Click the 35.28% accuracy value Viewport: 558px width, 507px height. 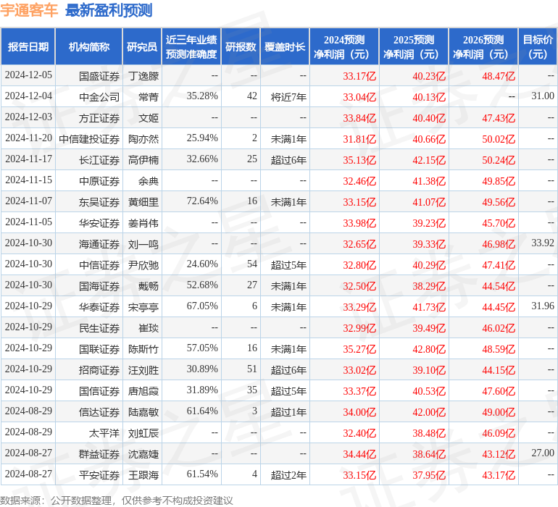202,96
